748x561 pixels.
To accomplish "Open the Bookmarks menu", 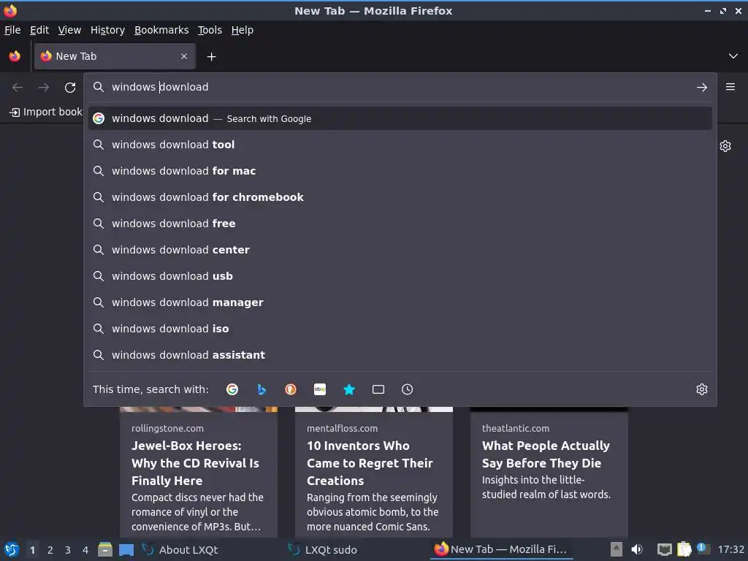I will 161,30.
